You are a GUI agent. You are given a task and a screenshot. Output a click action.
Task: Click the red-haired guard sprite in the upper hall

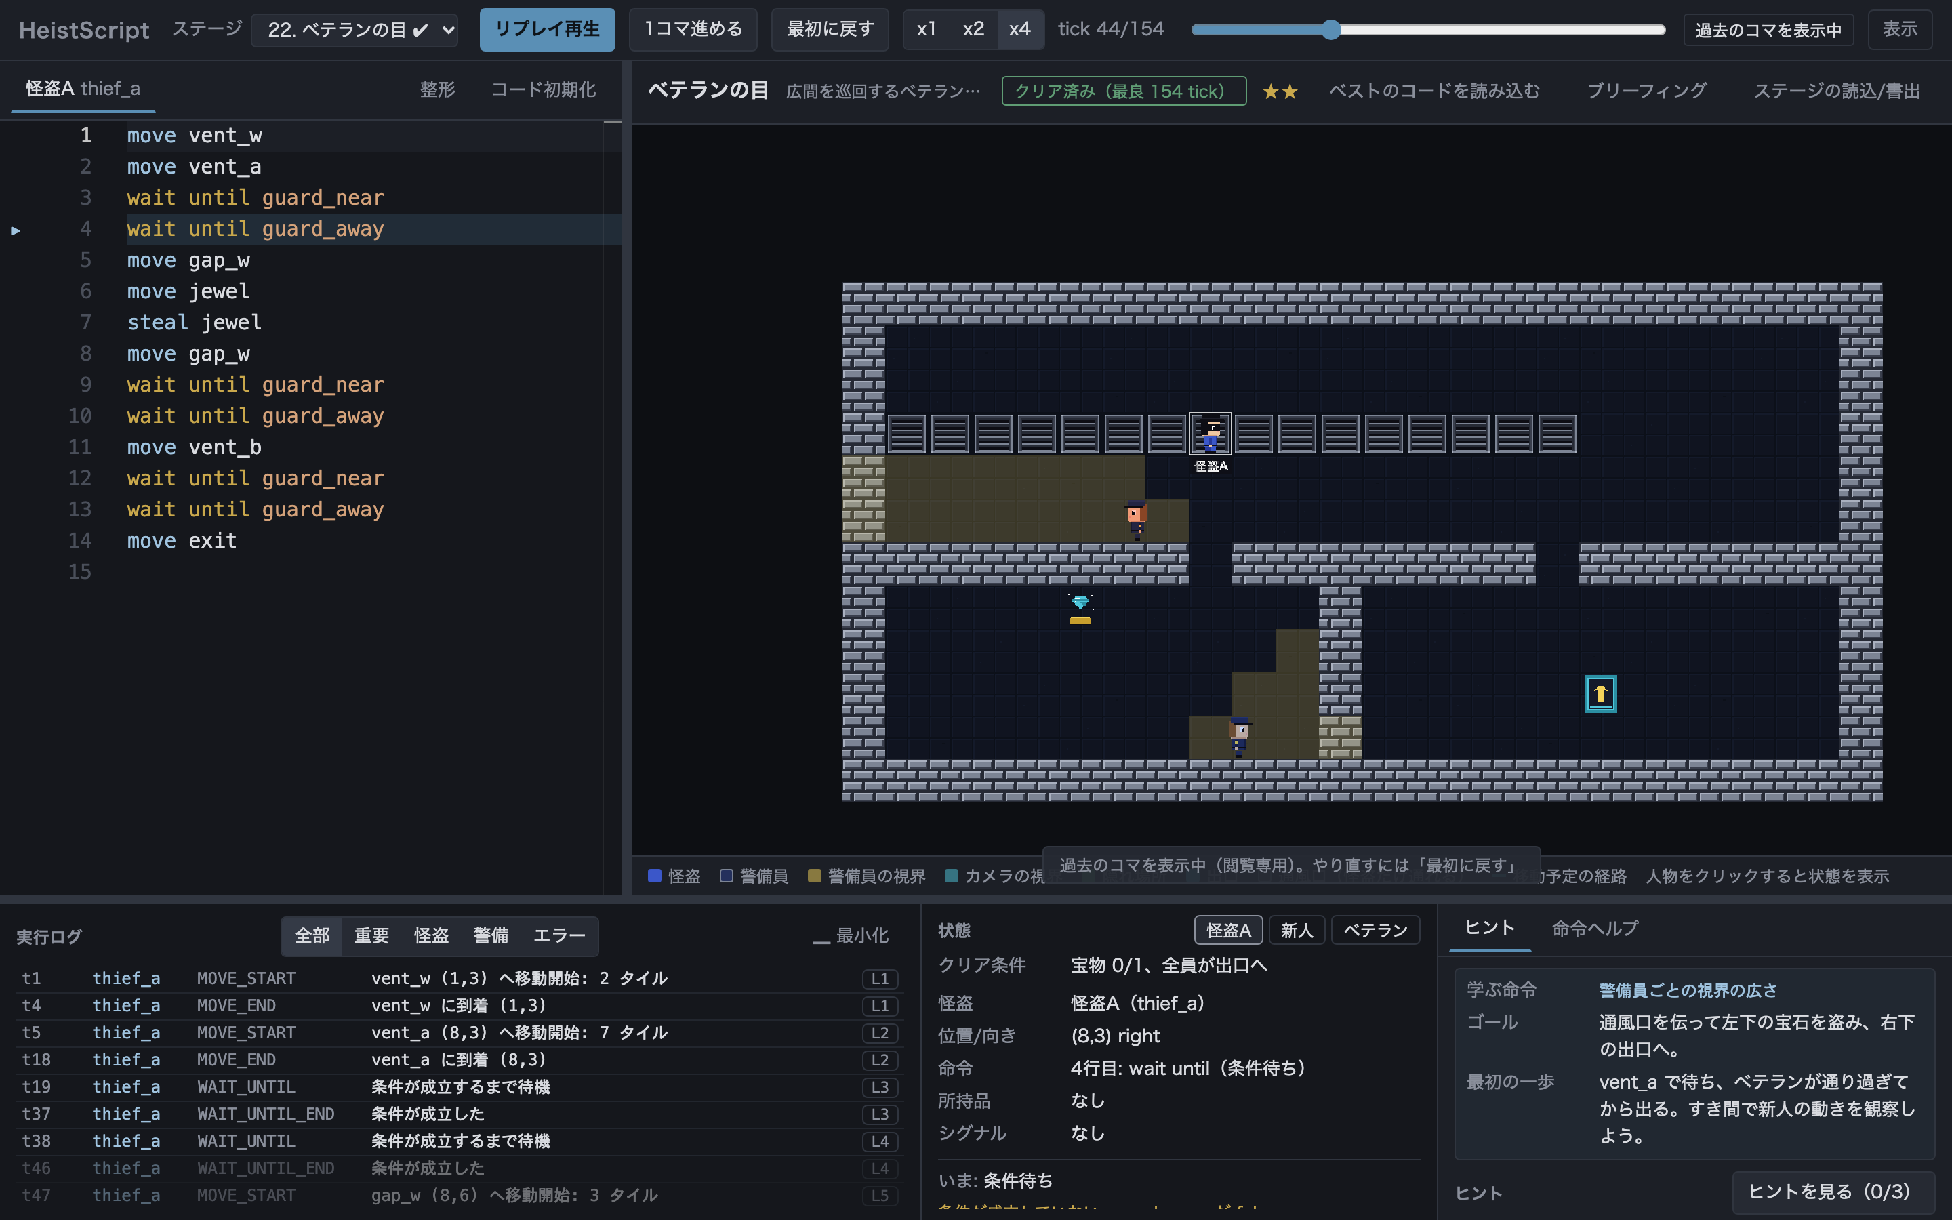point(1136,521)
